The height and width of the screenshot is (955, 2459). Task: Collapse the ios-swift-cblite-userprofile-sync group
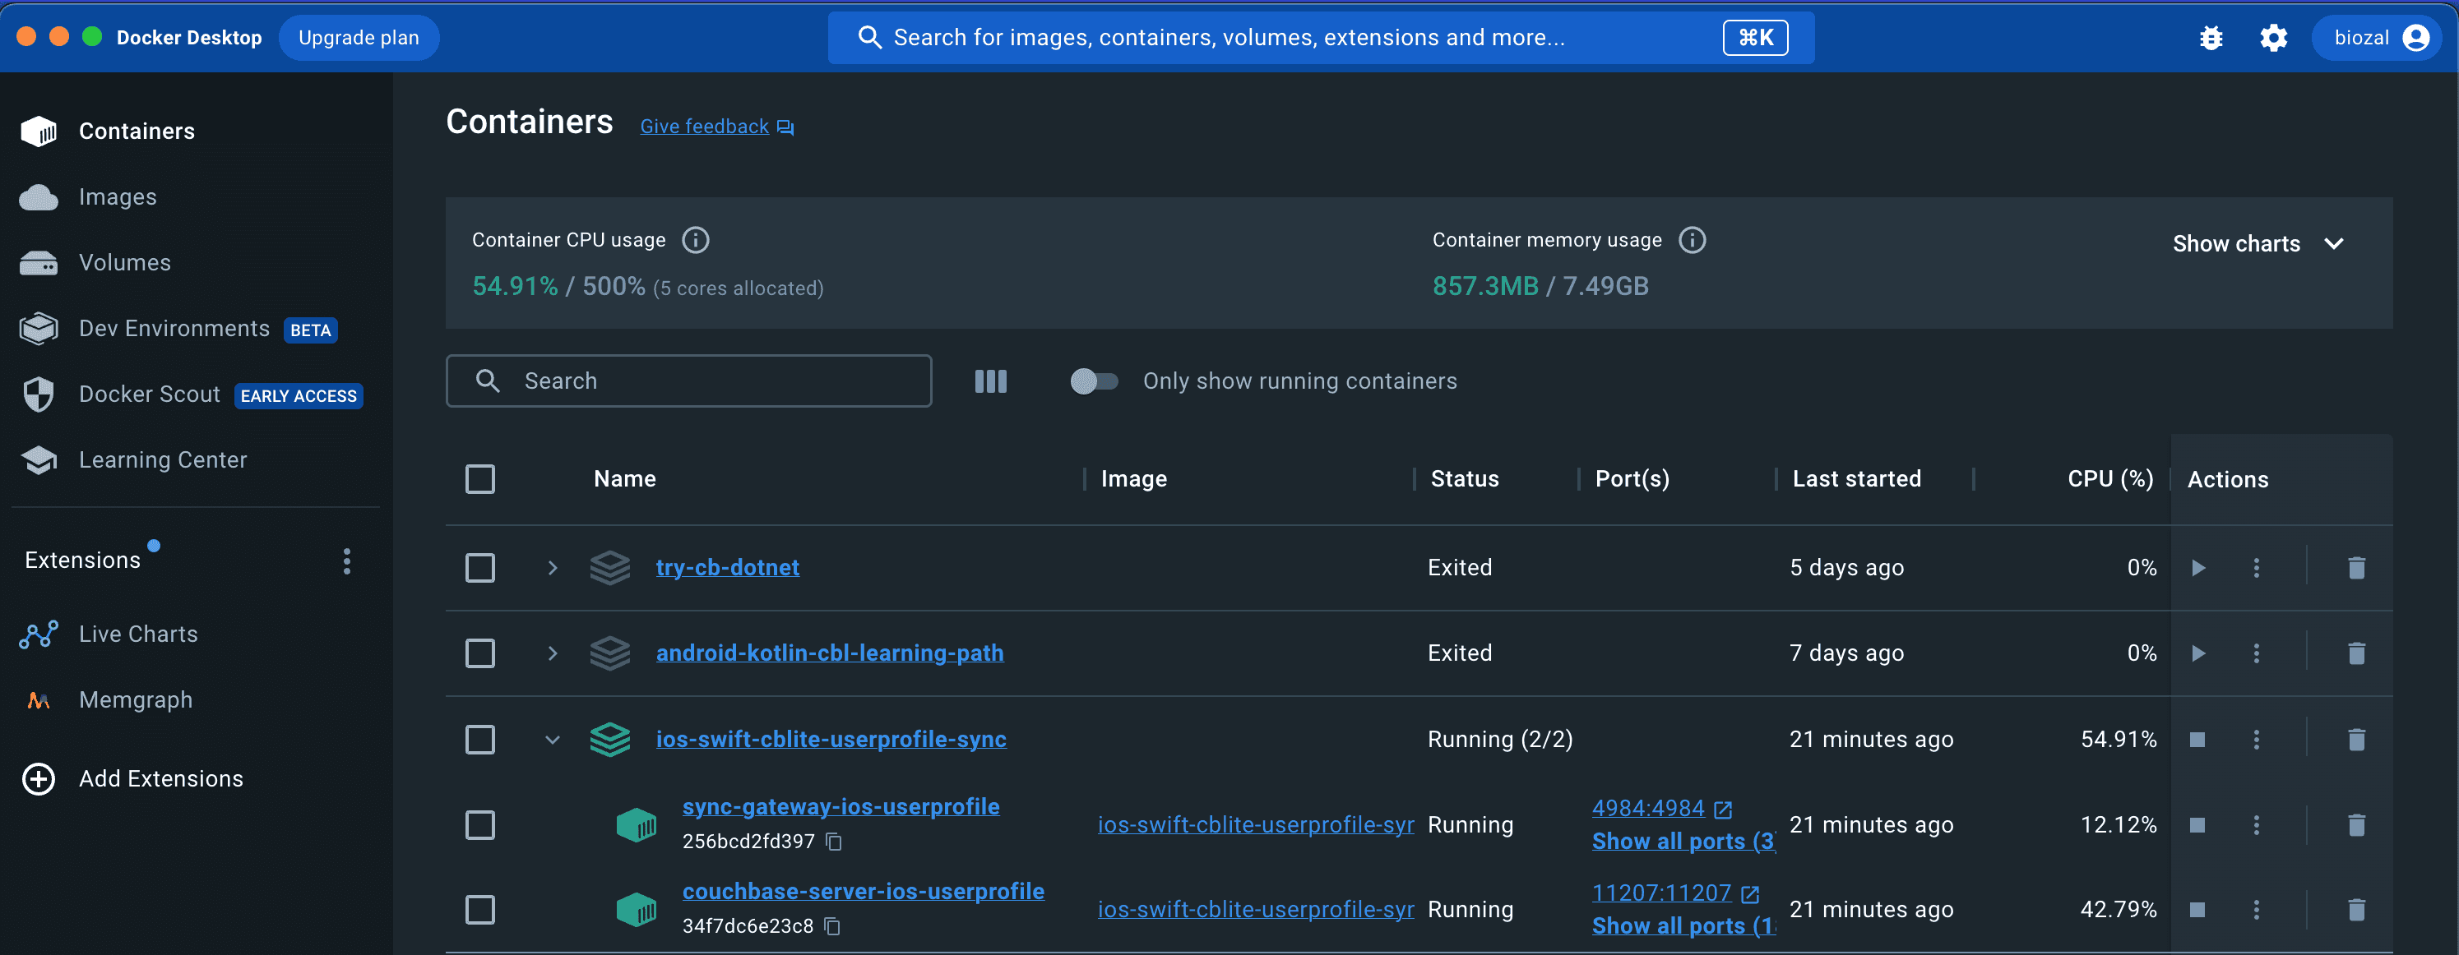[552, 740]
